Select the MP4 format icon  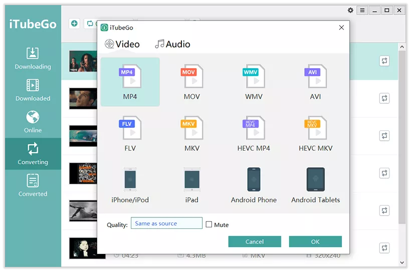(130, 78)
